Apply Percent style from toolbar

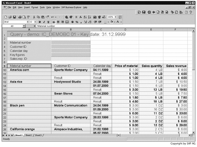point(77,22)
